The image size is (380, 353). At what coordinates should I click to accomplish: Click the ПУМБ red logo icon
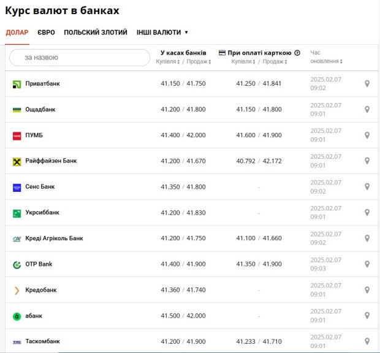pyautogui.click(x=17, y=136)
